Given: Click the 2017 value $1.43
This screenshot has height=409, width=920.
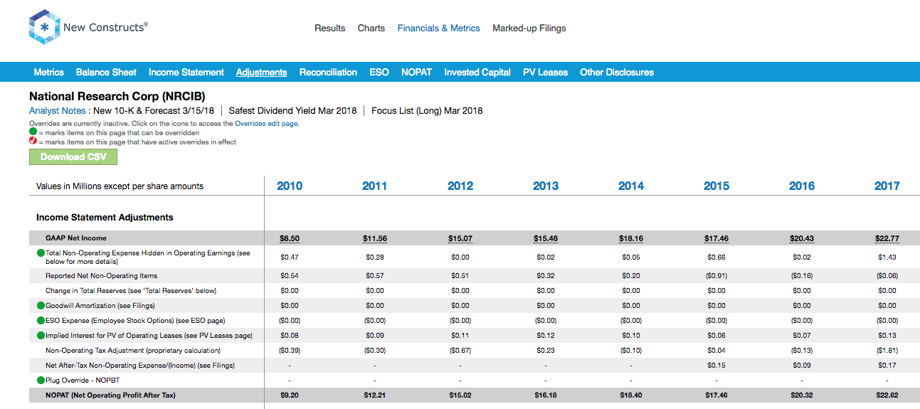Looking at the screenshot, I should (887, 257).
